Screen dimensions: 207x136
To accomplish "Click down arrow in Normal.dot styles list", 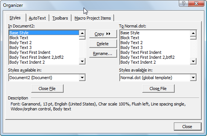I will [193, 61].
